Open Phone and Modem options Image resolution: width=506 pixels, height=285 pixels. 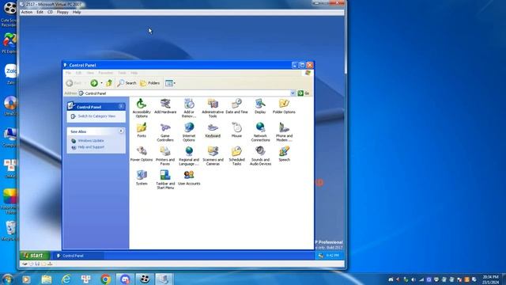tap(284, 132)
